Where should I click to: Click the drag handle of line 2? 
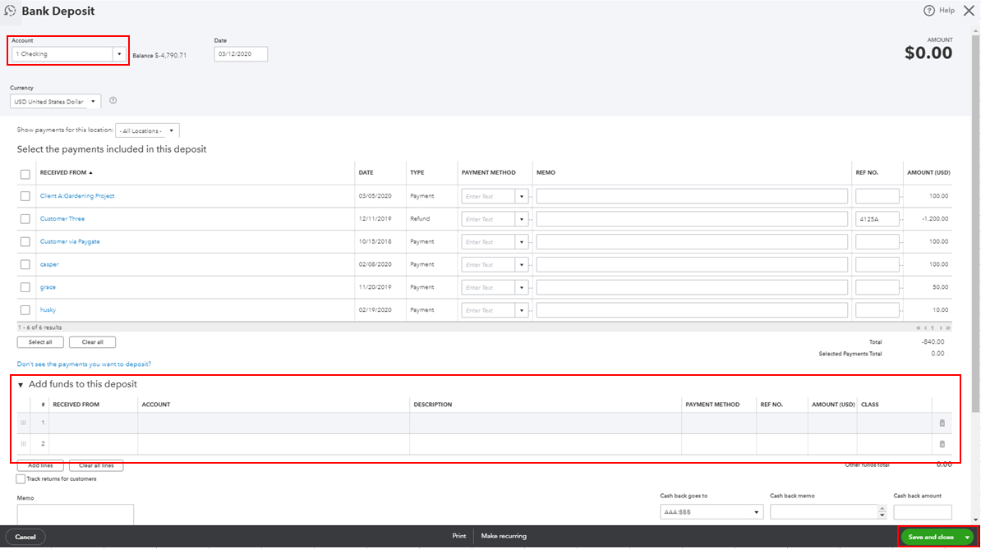click(x=24, y=444)
